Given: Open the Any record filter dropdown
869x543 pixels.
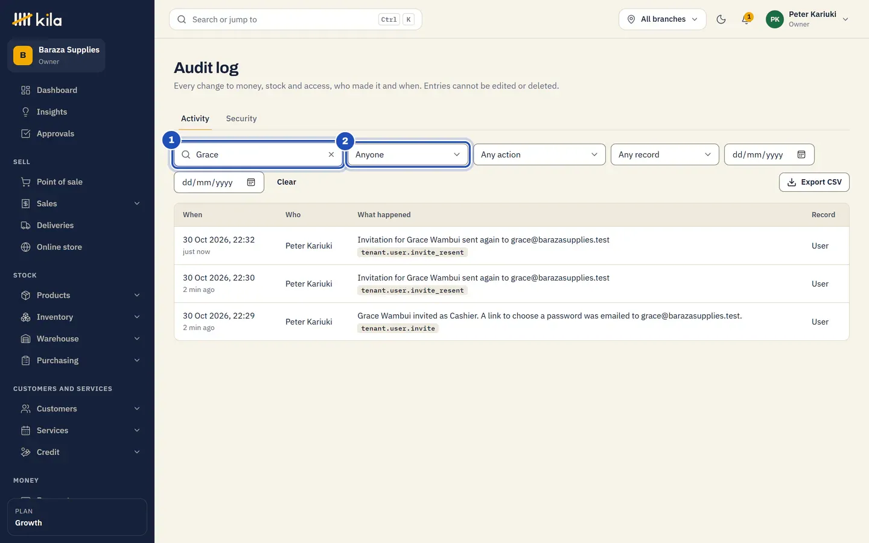Looking at the screenshot, I should [665, 154].
